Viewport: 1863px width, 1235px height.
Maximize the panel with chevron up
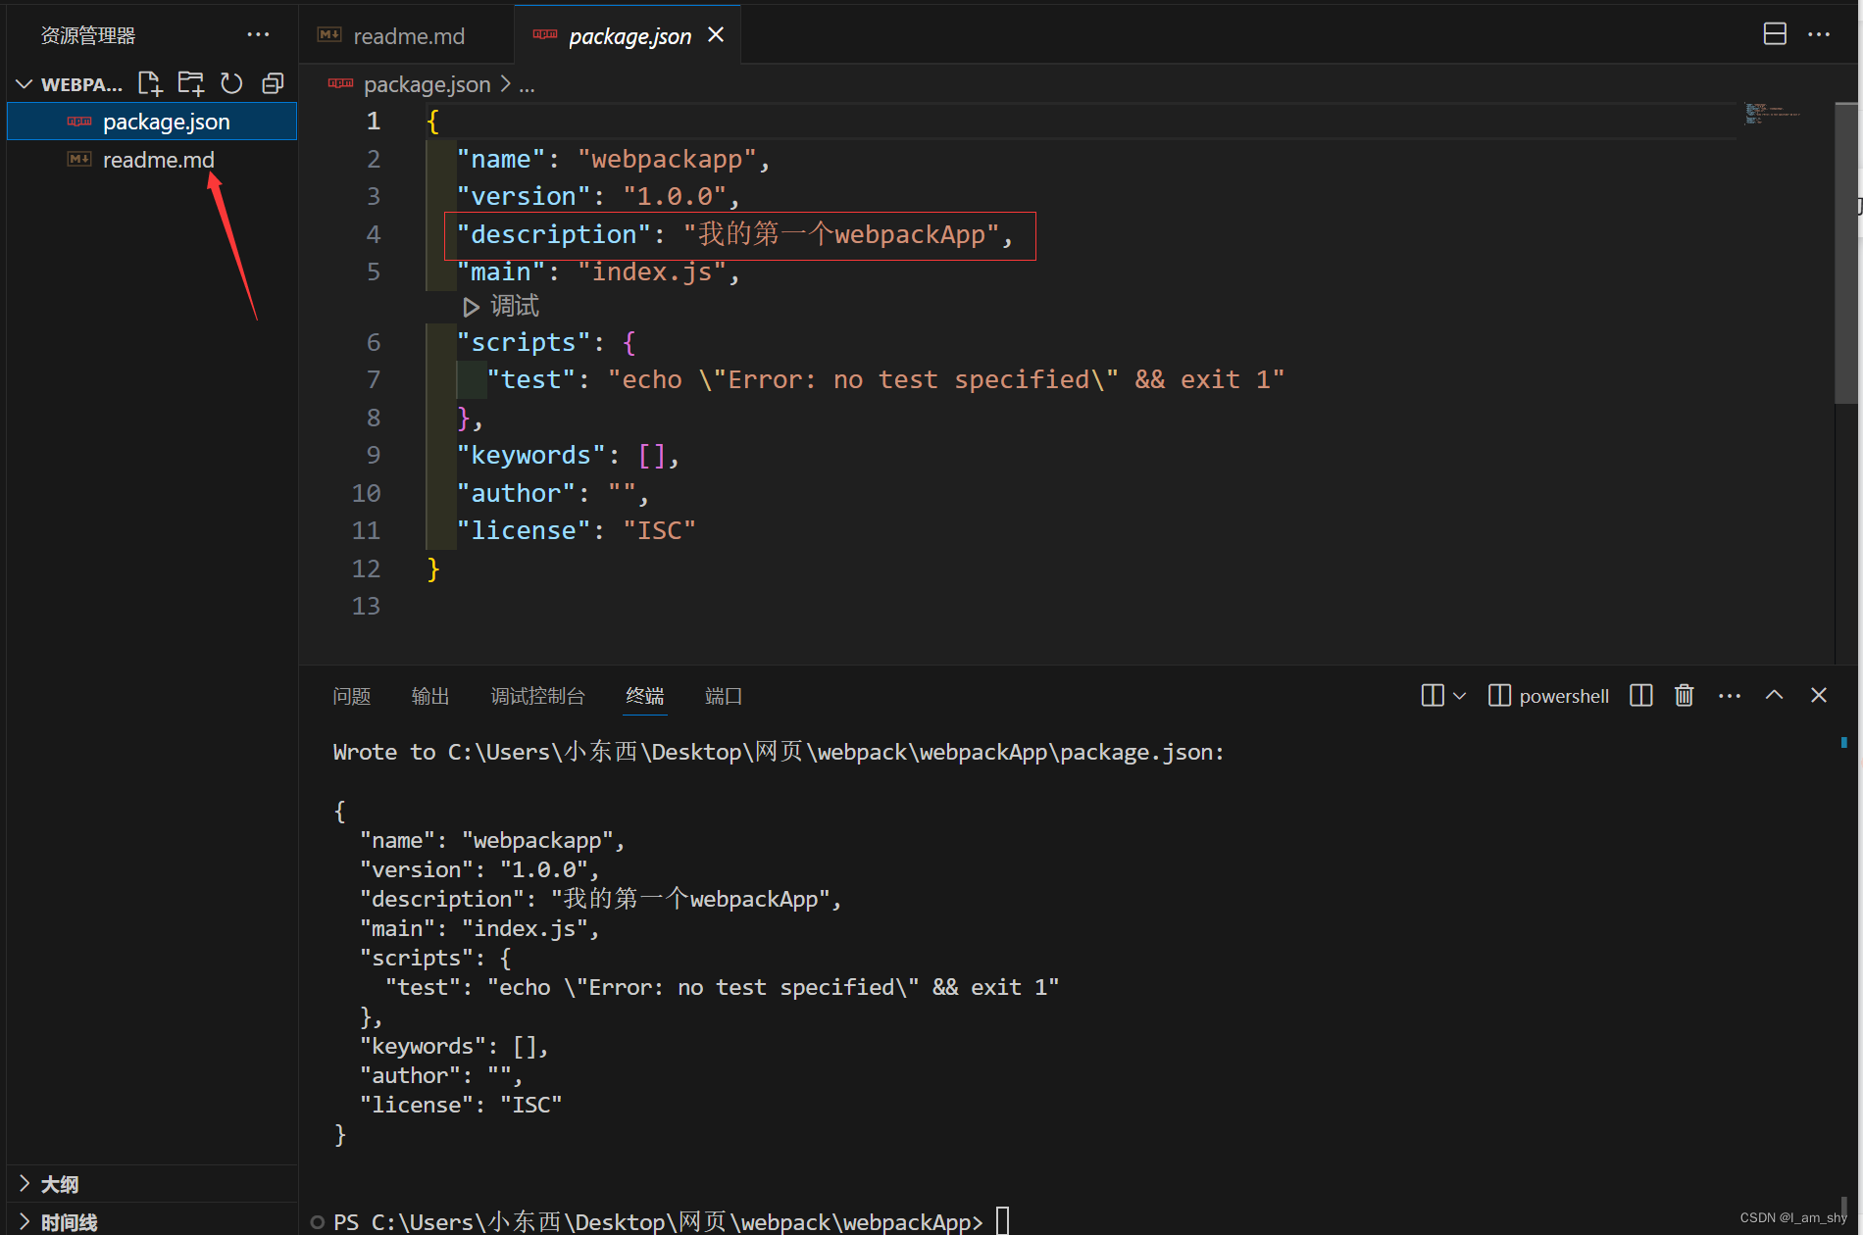[x=1774, y=695]
